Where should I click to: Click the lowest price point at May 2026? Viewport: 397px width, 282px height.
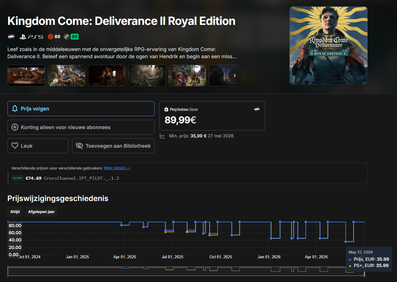346,241
